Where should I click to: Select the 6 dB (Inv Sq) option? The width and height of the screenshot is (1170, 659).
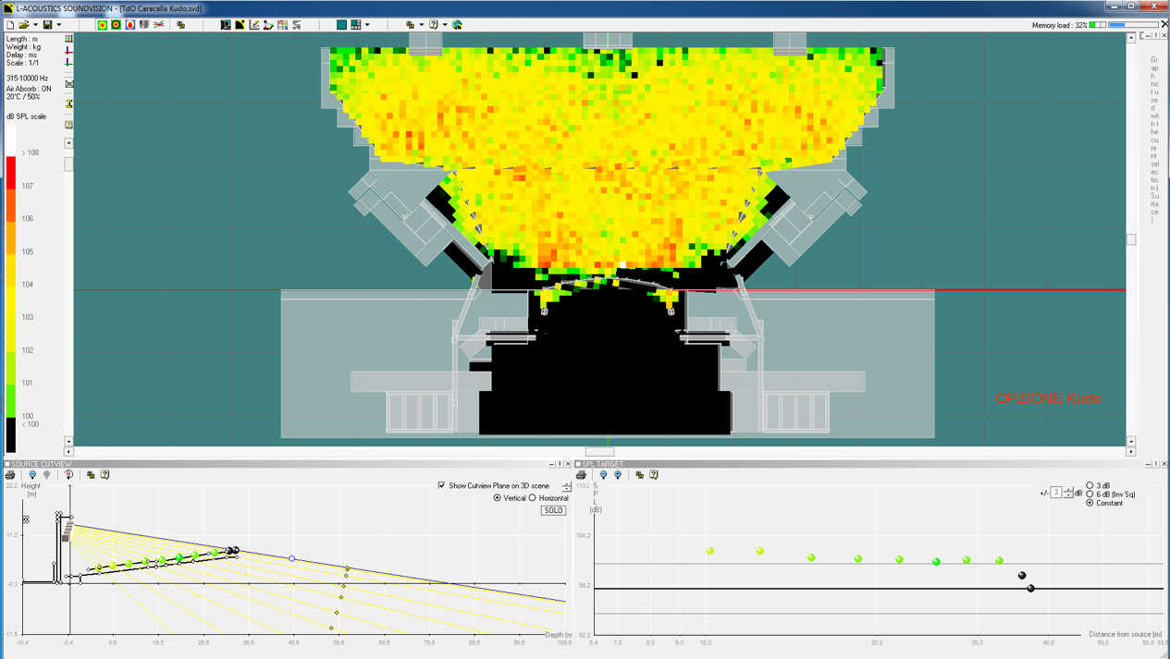[x=1090, y=494]
